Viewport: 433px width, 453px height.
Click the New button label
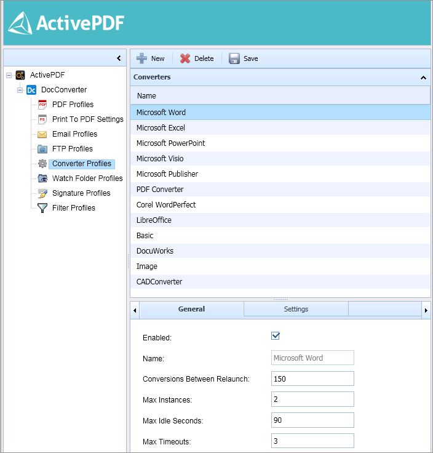157,58
